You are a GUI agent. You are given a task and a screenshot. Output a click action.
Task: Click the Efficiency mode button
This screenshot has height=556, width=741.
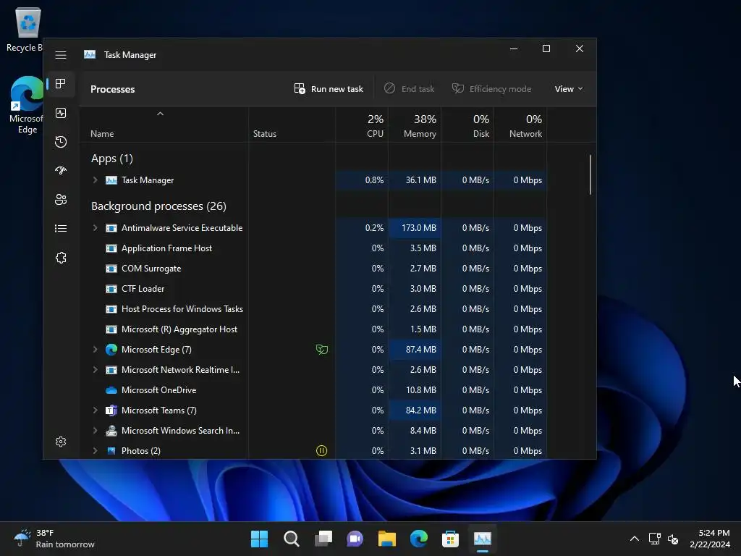click(x=491, y=89)
